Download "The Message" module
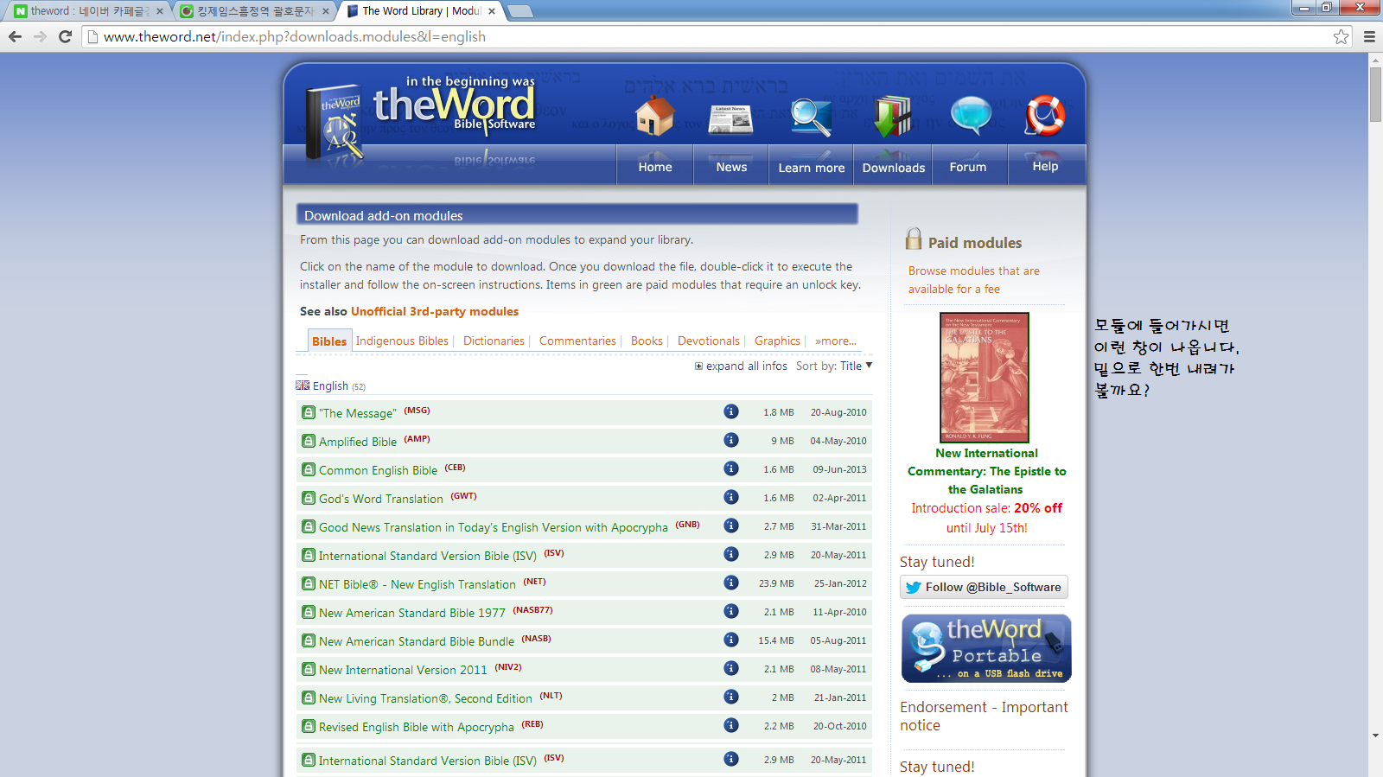The width and height of the screenshot is (1383, 777). (x=358, y=413)
